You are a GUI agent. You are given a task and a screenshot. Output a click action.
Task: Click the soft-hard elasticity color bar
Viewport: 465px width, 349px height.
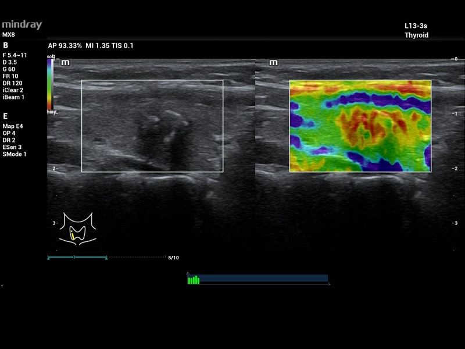(x=51, y=84)
